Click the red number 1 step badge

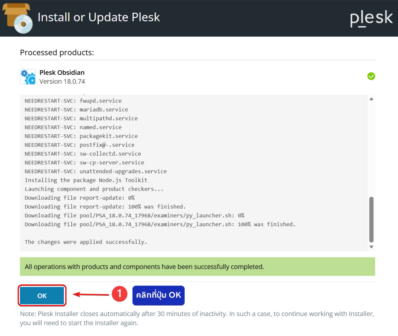120,294
